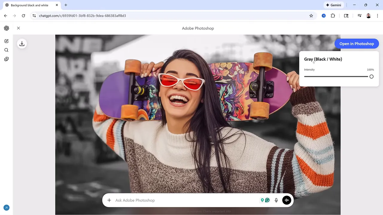Open the Gemini button in the title bar

click(x=333, y=5)
